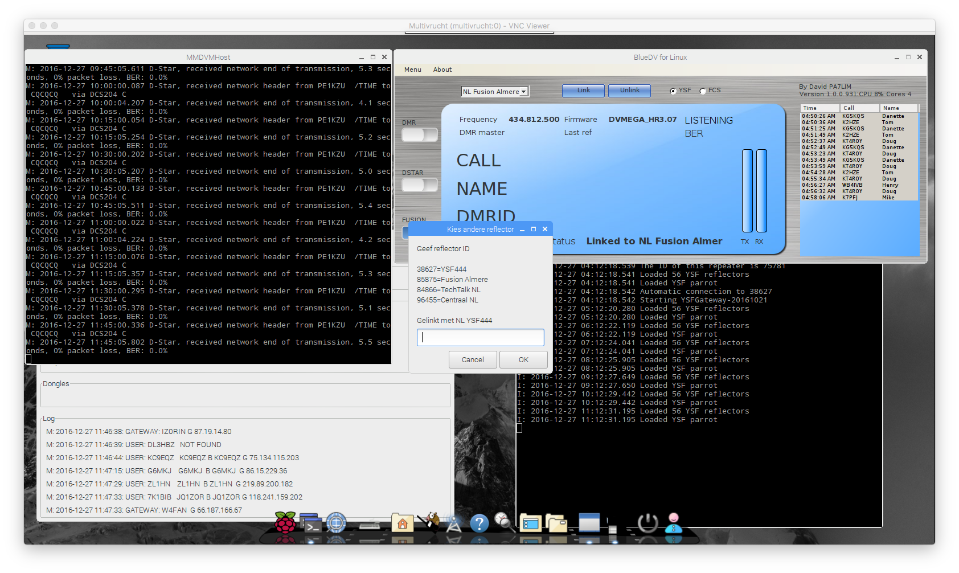959x573 pixels.
Task: Click the log line for GATEWAY IZ0RIN
Action: click(139, 432)
